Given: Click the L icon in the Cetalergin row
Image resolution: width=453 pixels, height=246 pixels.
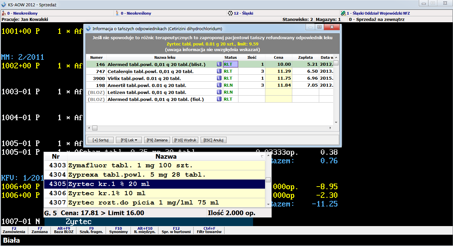Looking at the screenshot, I should pyautogui.click(x=219, y=71).
